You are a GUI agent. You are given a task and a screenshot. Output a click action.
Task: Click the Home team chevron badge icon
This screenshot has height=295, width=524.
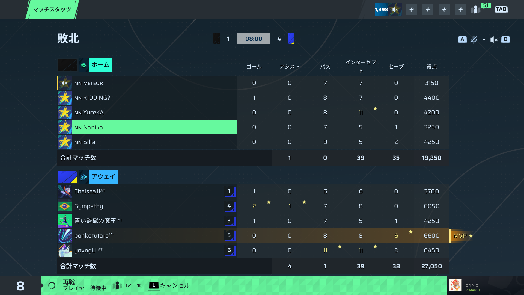84,65
